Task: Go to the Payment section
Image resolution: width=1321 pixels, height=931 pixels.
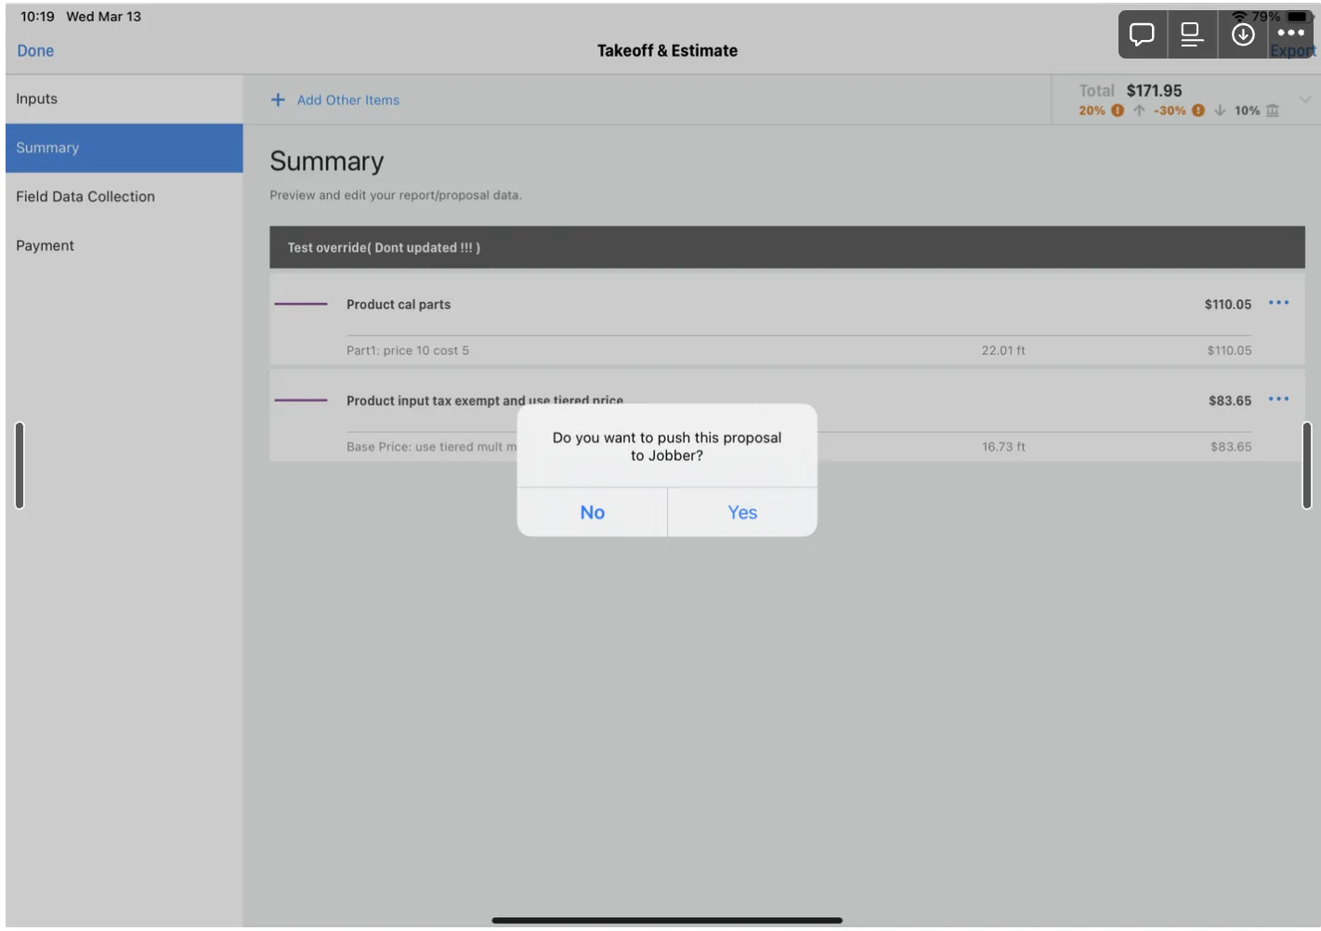Action: (x=124, y=245)
